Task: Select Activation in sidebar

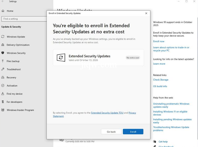Action: [12, 86]
